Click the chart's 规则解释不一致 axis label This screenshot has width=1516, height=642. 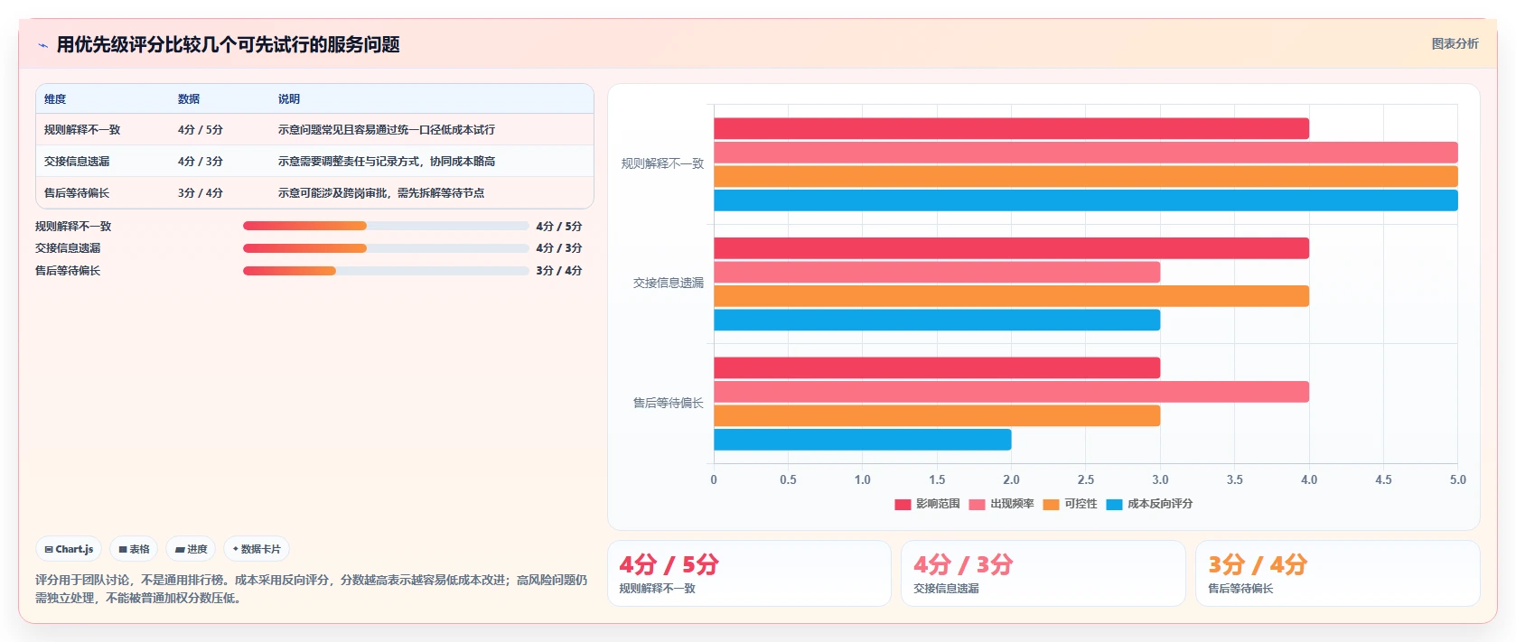(x=662, y=163)
